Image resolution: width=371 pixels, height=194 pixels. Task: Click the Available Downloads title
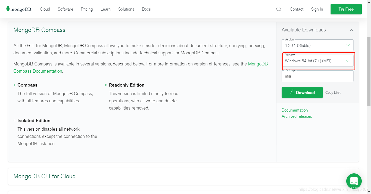(x=304, y=30)
